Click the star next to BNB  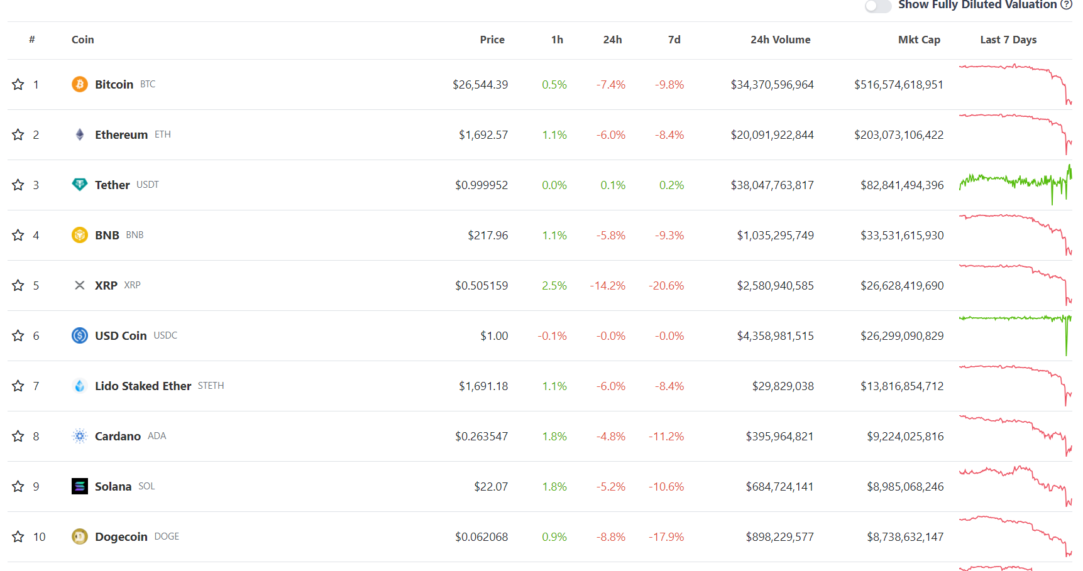[x=18, y=235]
